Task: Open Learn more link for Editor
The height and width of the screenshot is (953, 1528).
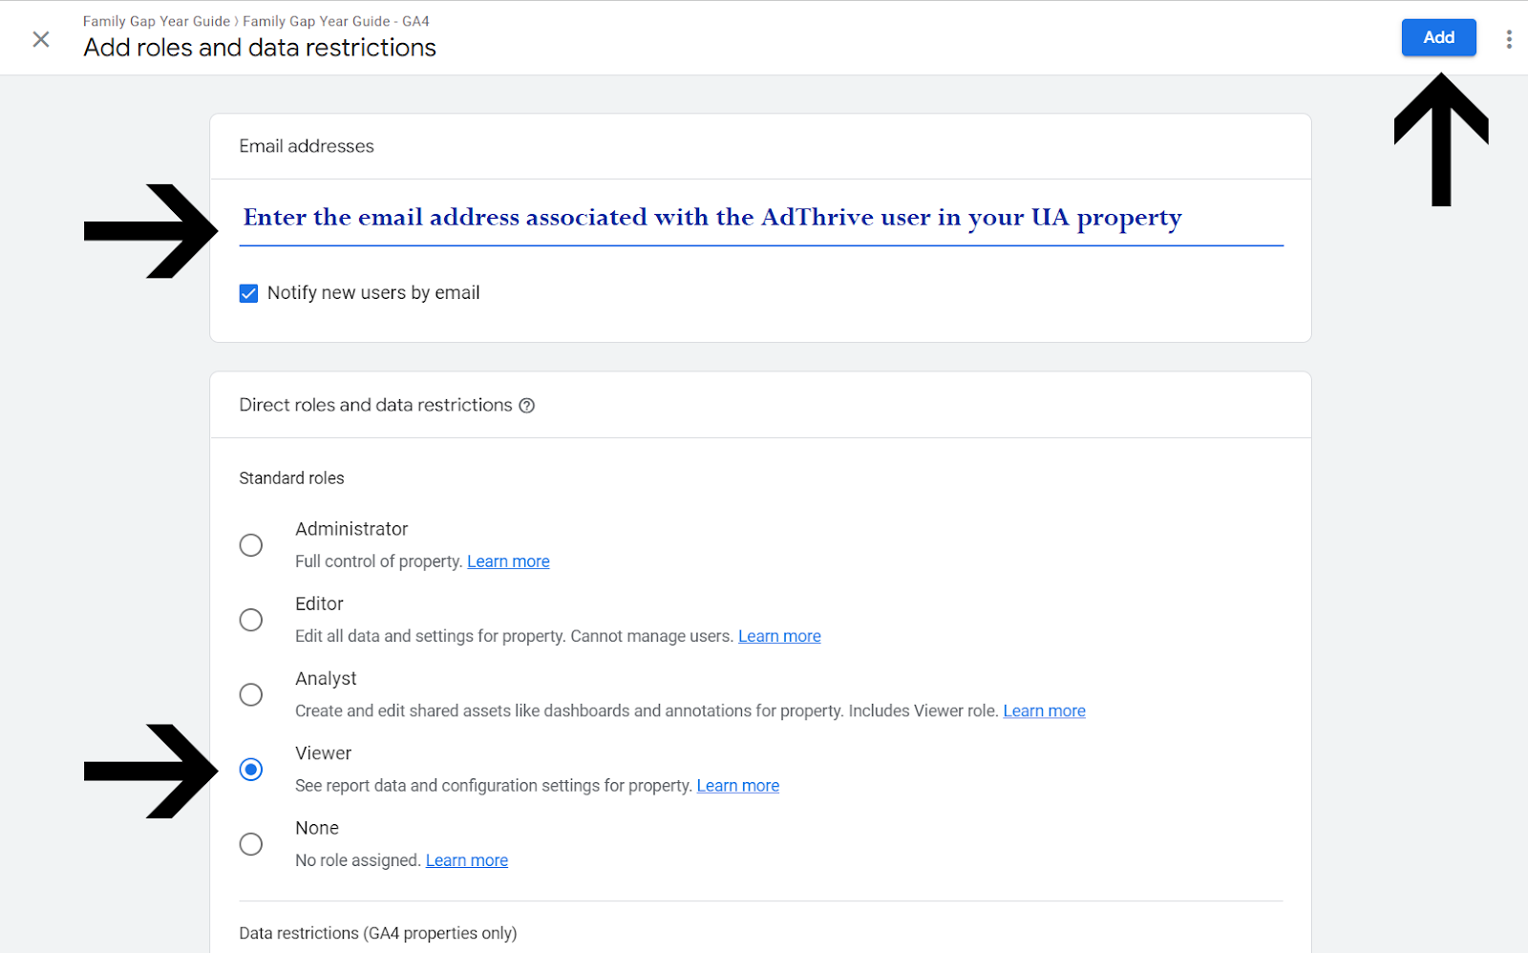Action: click(779, 636)
